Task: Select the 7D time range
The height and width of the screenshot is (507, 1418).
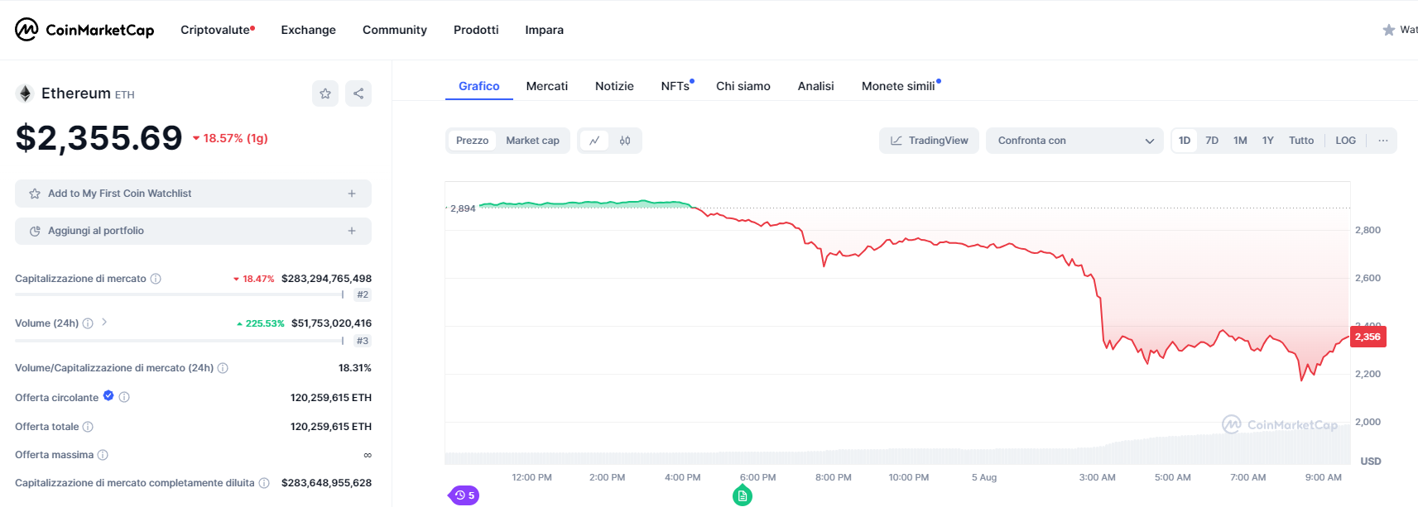Action: tap(1212, 141)
